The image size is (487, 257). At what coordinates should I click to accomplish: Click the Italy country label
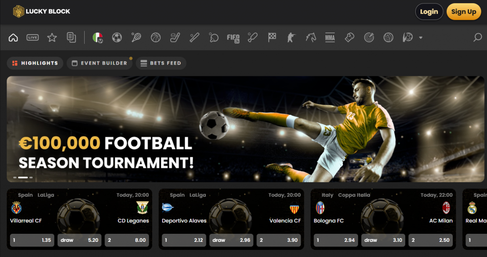pos(327,195)
